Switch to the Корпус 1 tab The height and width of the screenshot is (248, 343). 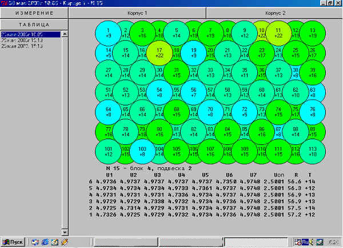[137, 13]
